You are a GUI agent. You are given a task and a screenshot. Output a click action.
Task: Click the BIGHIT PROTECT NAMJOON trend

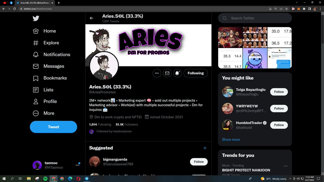pyautogui.click(x=246, y=170)
